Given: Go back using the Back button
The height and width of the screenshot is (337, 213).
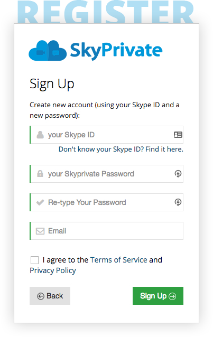Looking at the screenshot, I should pos(50,296).
